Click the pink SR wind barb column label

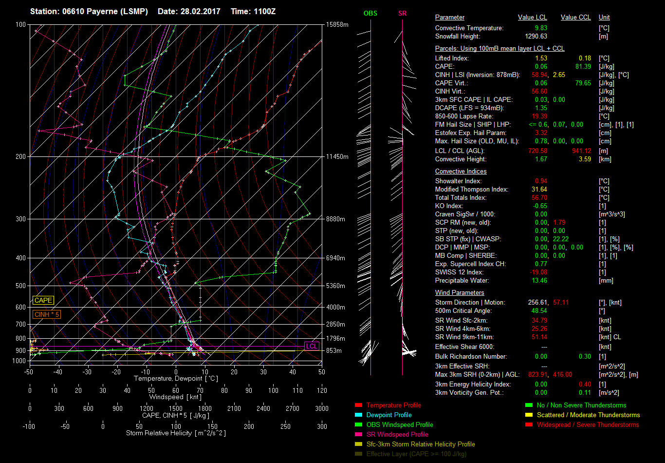point(402,14)
